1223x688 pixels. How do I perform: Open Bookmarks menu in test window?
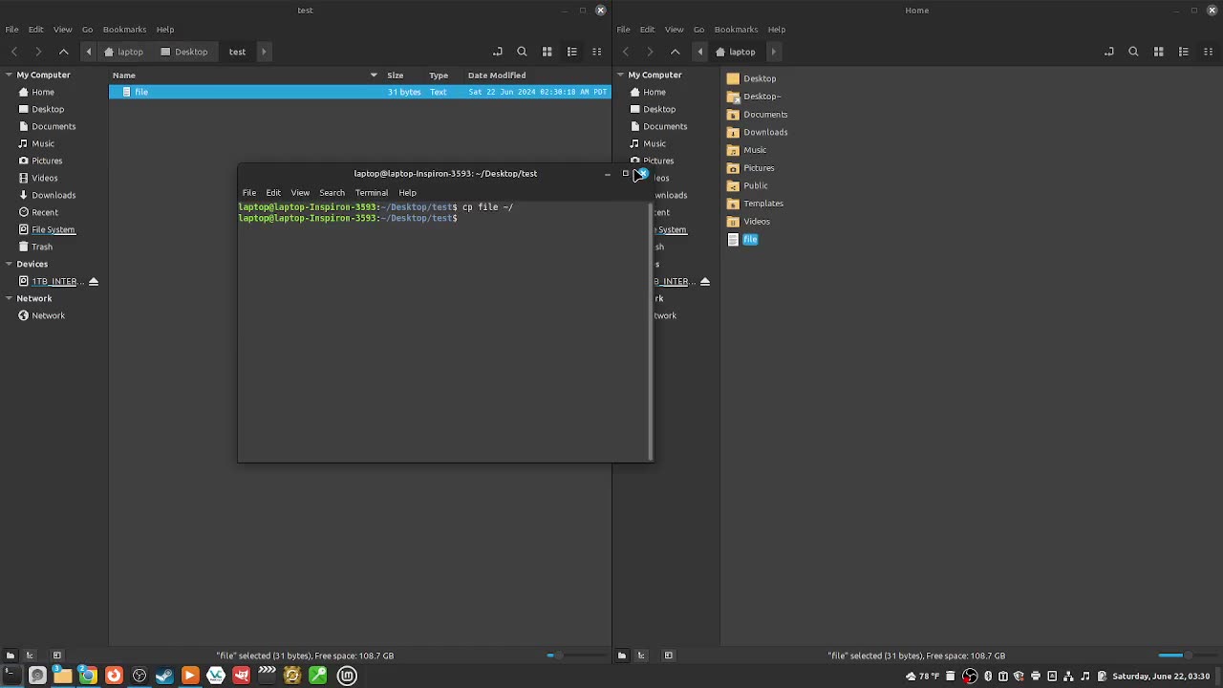pos(124,30)
